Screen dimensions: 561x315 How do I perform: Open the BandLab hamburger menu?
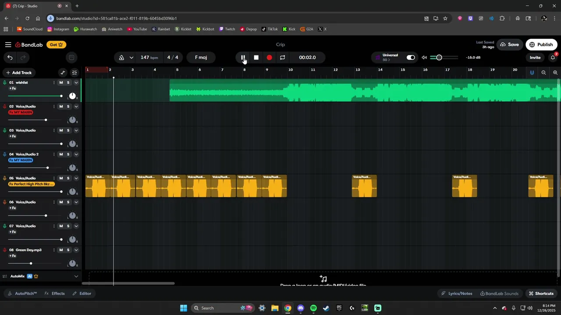[x=8, y=45]
